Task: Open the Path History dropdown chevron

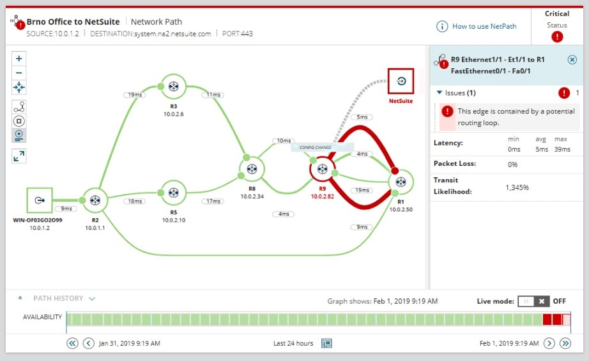Action: point(92,298)
